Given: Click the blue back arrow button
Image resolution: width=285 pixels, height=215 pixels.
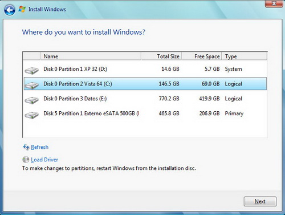Looking at the screenshot, I should tap(10, 10).
